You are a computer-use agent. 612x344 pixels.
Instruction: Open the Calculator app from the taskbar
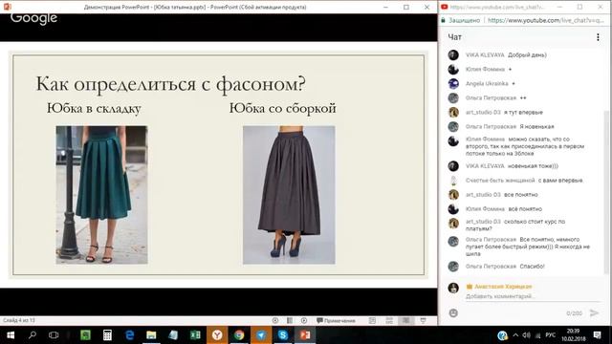107,335
